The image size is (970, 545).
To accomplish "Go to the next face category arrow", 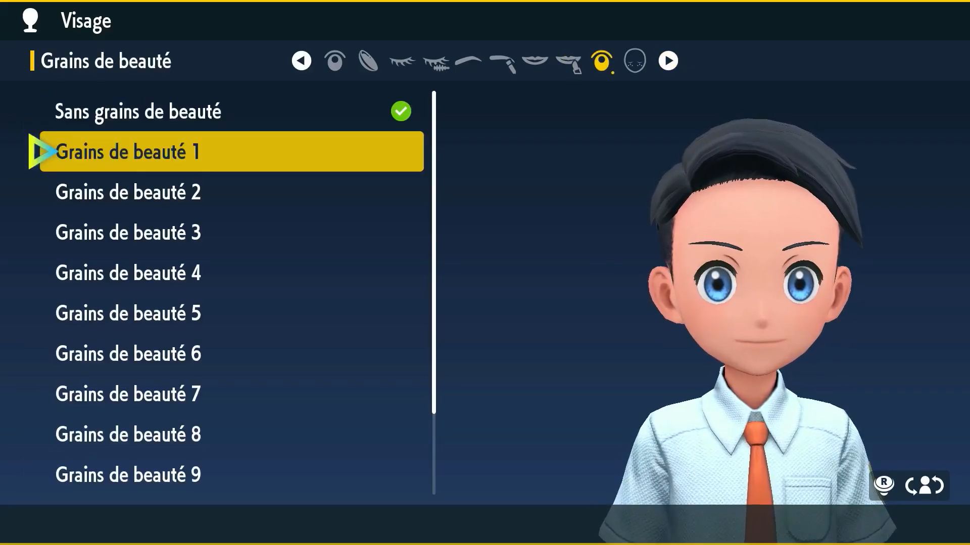I will (x=668, y=61).
